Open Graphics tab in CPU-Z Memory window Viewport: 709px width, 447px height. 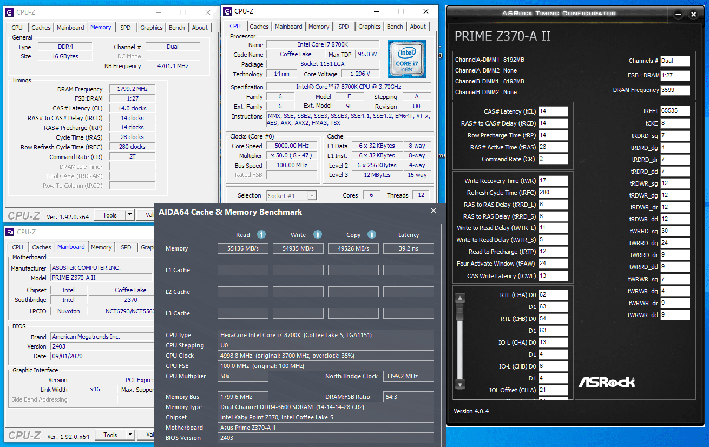click(151, 28)
